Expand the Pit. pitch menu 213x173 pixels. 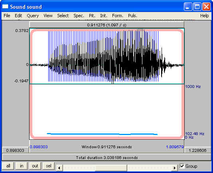click(x=92, y=16)
